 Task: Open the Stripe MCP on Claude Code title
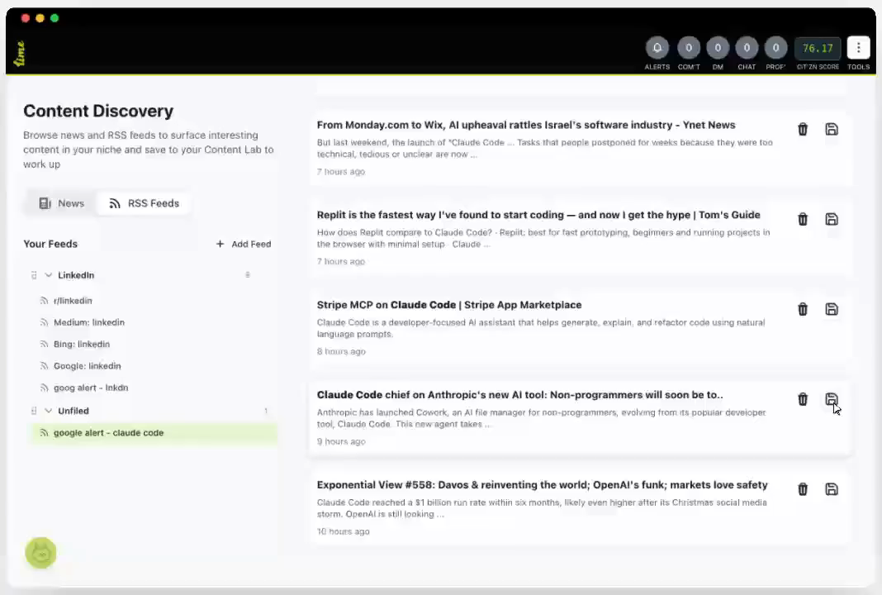(449, 305)
